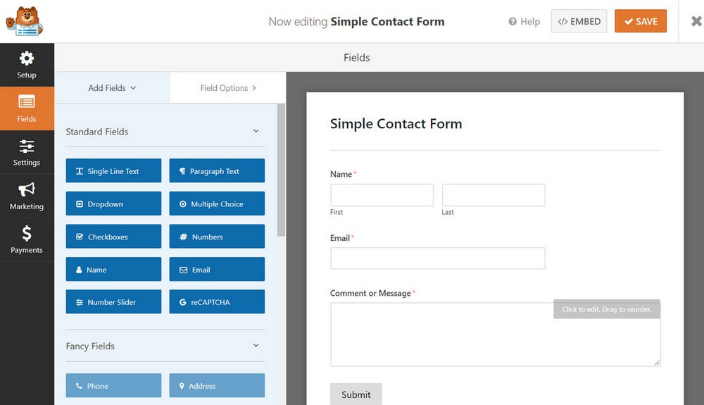The width and height of the screenshot is (704, 405).
Task: Click the Save button
Action: coord(641,22)
